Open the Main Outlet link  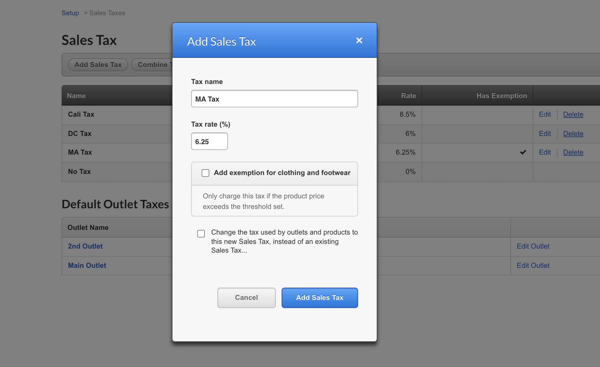(87, 265)
